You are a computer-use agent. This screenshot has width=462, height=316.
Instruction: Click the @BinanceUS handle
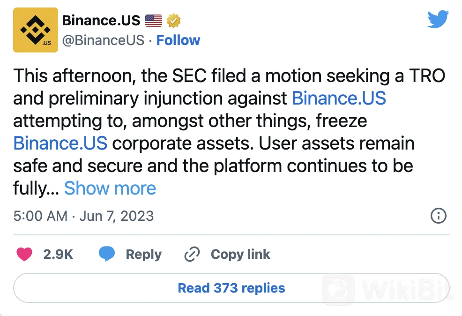tap(103, 40)
